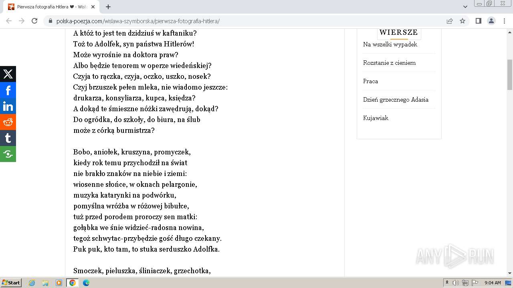Click line 'może z córką burmistrza?'
The width and height of the screenshot is (513, 288).
point(114,130)
